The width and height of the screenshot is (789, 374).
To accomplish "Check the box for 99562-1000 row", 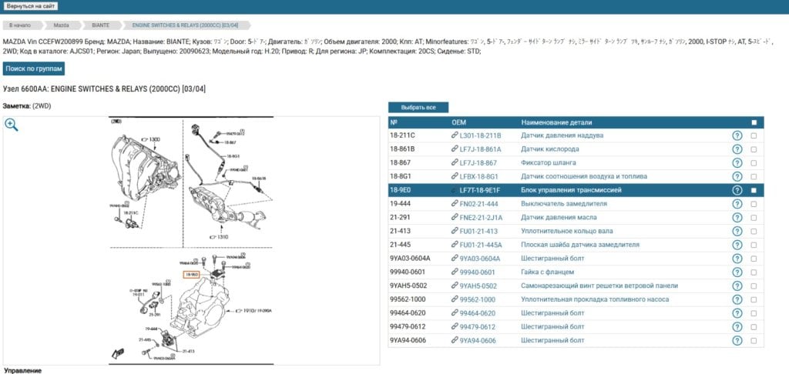I will pos(754,299).
